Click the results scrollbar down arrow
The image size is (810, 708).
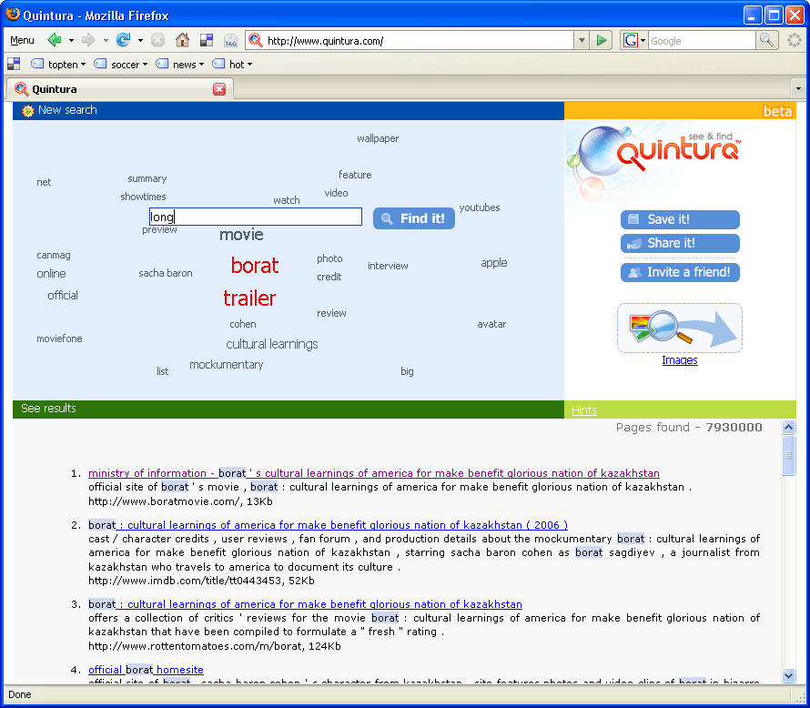(x=788, y=675)
